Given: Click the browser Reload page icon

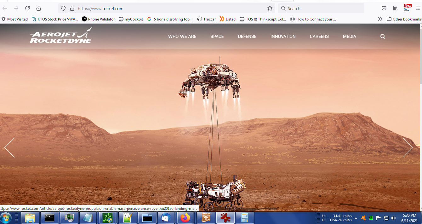Looking at the screenshot, I should click(27, 8).
